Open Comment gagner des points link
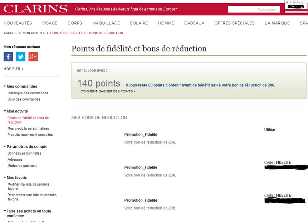The height and width of the screenshot is (222, 308). click(108, 91)
